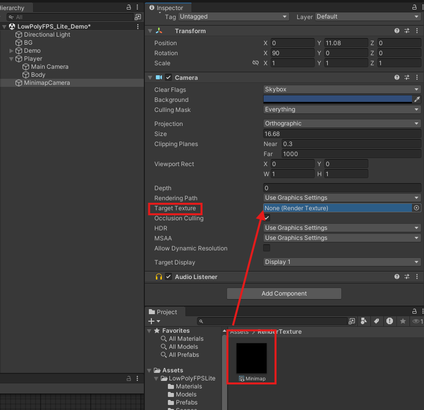This screenshot has height=410, width=424.
Task: Disable the Camera component checkbox
Action: pyautogui.click(x=168, y=77)
